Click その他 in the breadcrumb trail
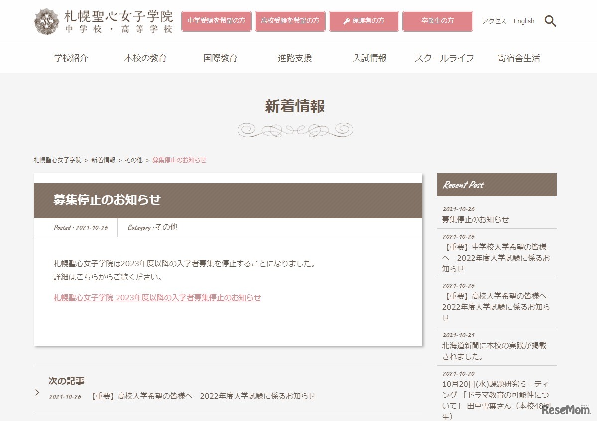This screenshot has height=421, width=597. coord(133,160)
